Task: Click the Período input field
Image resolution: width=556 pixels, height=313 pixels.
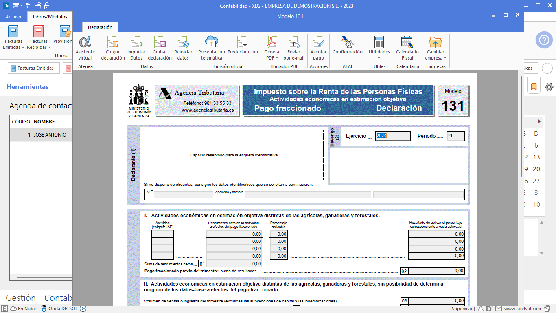Action: (455, 136)
